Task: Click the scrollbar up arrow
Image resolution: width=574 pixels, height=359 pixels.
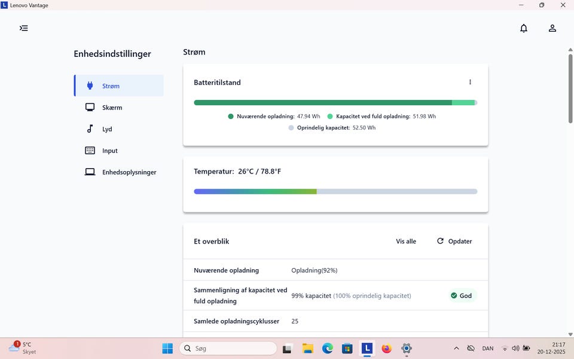Action: [570, 50]
